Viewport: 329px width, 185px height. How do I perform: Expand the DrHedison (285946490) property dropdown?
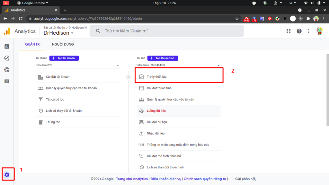(x=178, y=65)
